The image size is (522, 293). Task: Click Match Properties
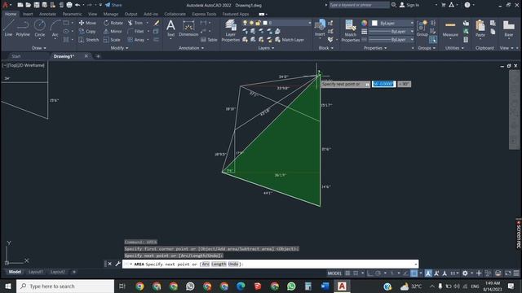[x=350, y=31]
